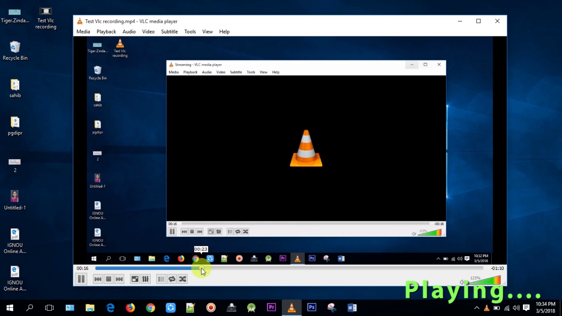562x316 pixels.
Task: Open Microsoft Word from the taskbar
Action: click(352, 308)
